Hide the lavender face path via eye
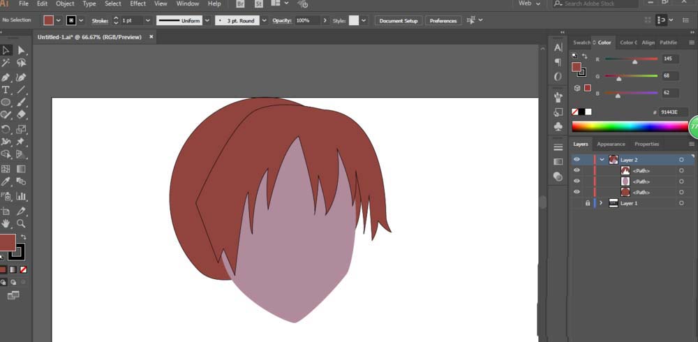The image size is (698, 342). pyautogui.click(x=577, y=181)
